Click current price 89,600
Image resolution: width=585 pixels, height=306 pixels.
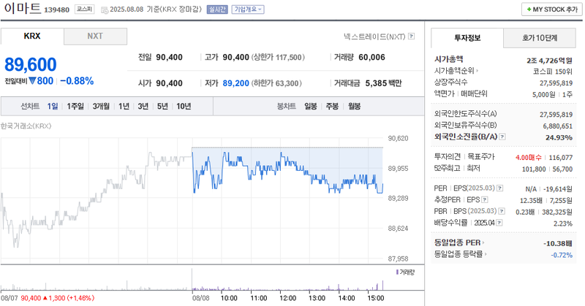coord(31,64)
